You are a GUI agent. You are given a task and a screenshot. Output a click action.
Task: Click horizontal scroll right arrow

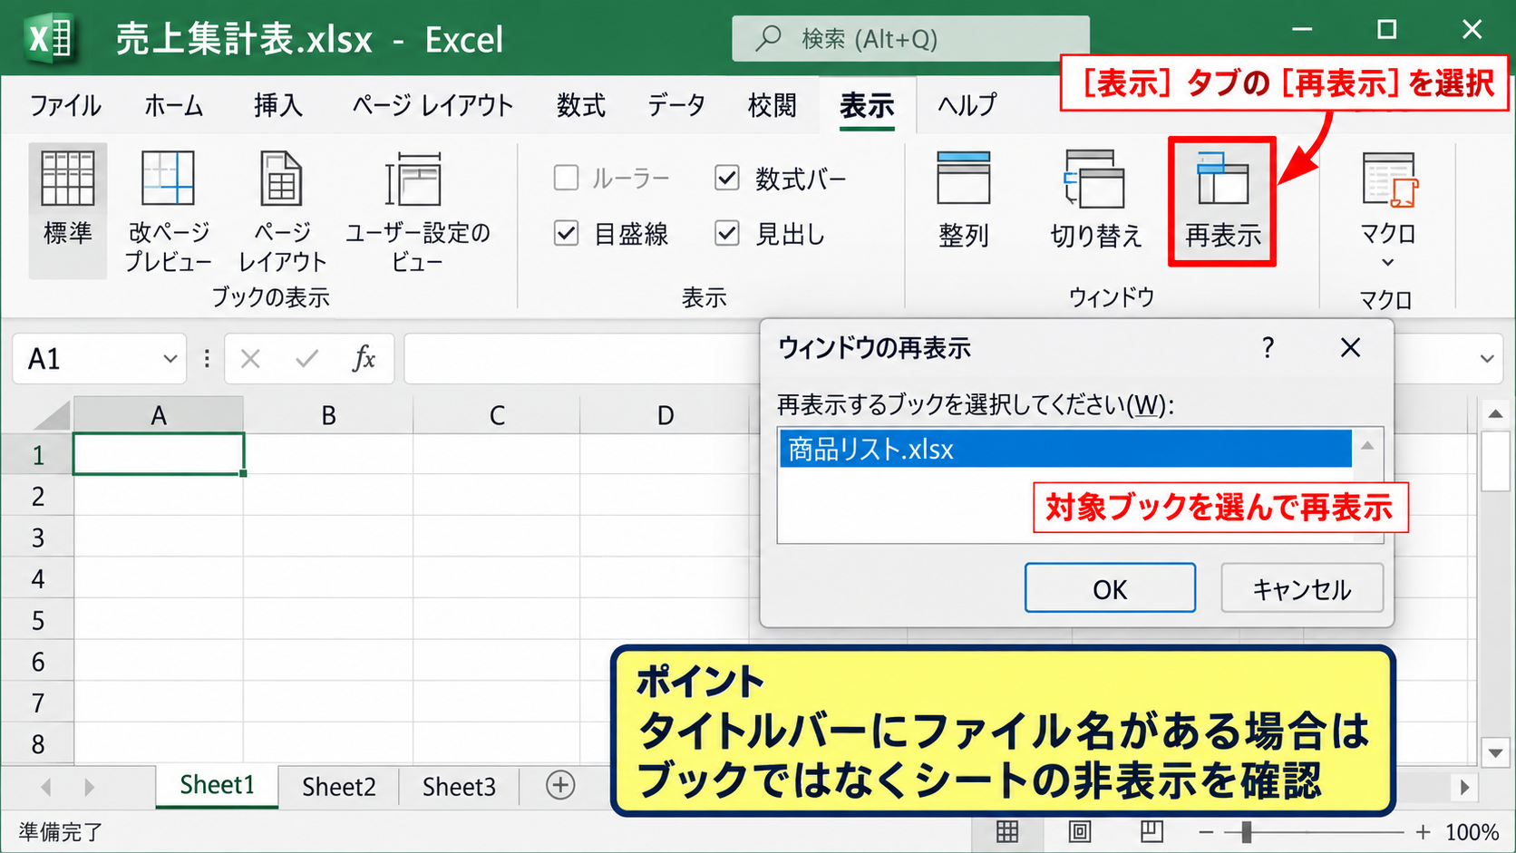[x=1464, y=787]
